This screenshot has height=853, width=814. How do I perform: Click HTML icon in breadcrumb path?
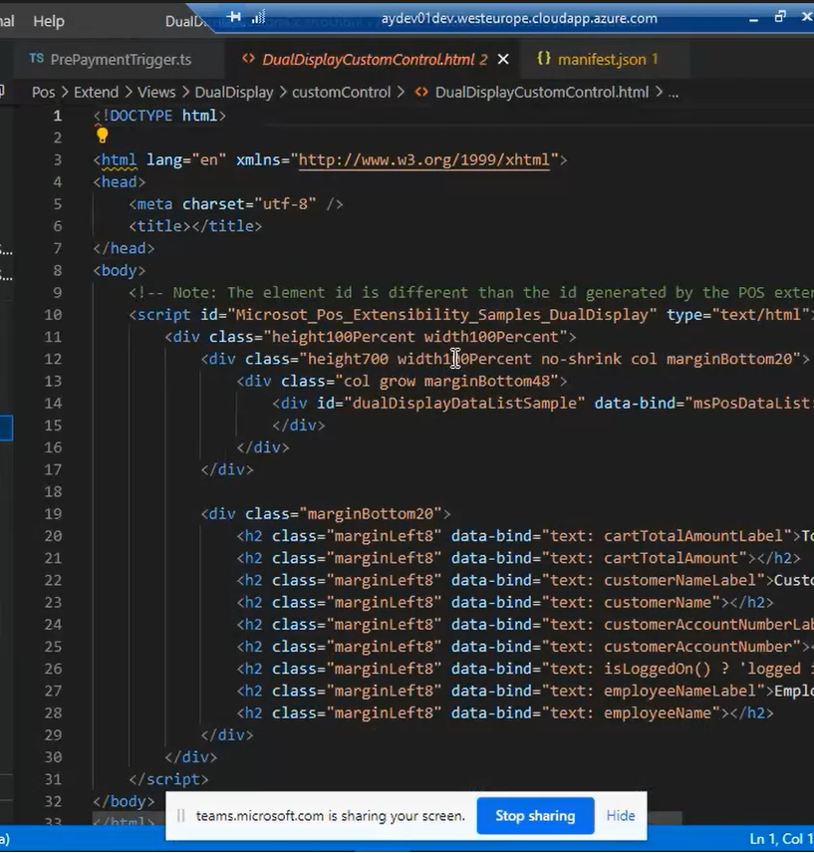pyautogui.click(x=421, y=92)
